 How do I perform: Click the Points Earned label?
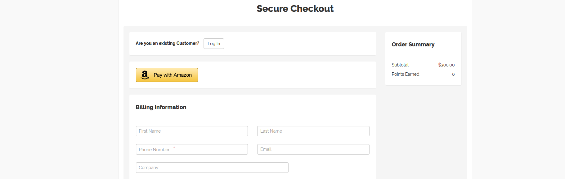pyautogui.click(x=406, y=74)
